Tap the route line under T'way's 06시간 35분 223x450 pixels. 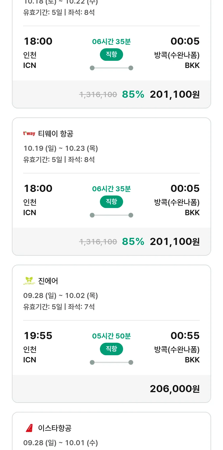[111, 215]
